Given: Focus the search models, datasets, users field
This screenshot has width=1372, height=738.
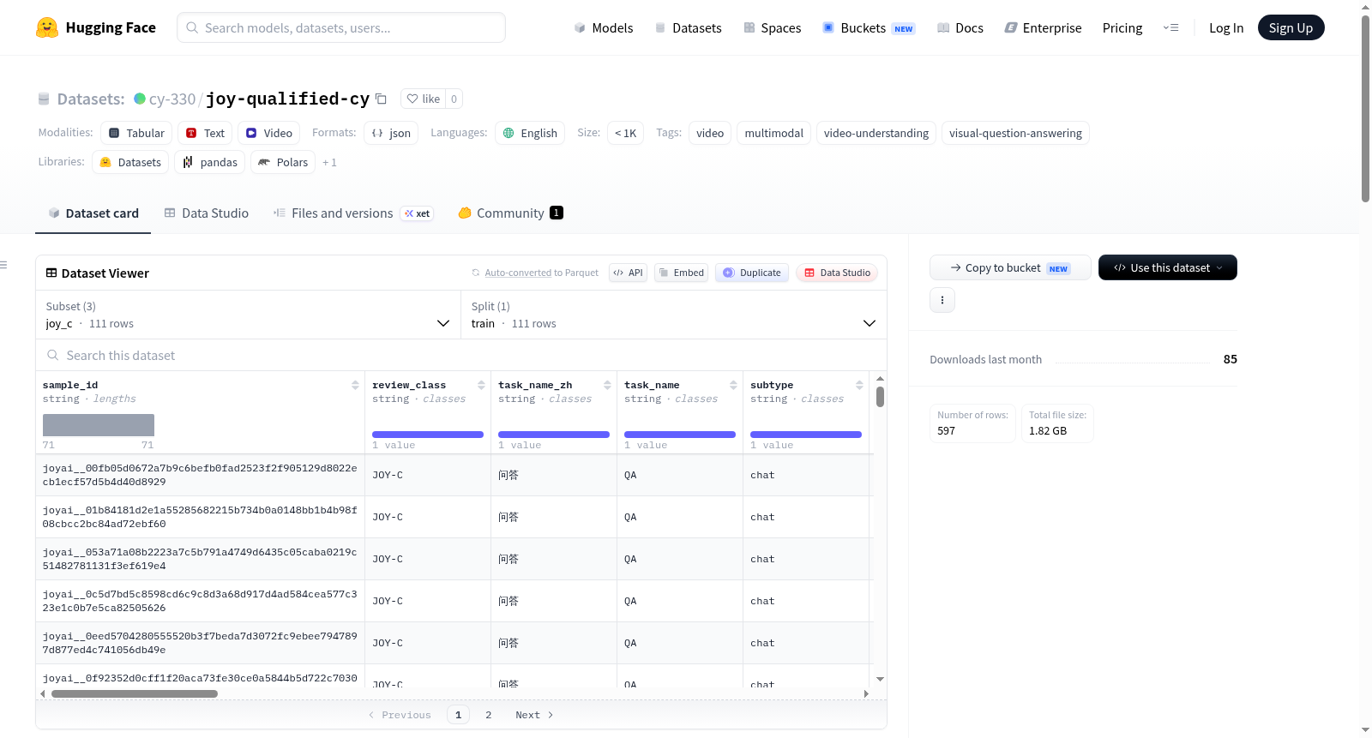Looking at the screenshot, I should tap(341, 27).
